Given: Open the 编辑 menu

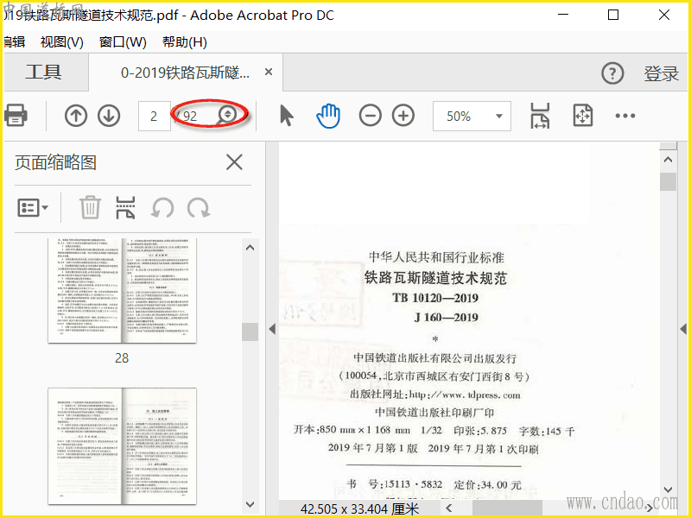Looking at the screenshot, I should point(14,42).
